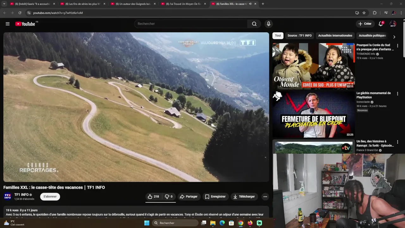Like the video with thumbs up
Viewport: 405px width, 228px height.
point(153,197)
